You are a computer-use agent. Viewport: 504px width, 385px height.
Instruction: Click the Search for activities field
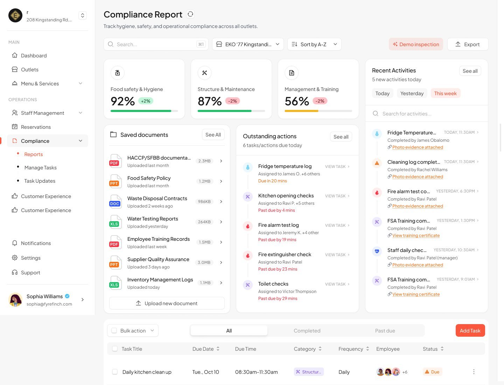click(x=426, y=113)
